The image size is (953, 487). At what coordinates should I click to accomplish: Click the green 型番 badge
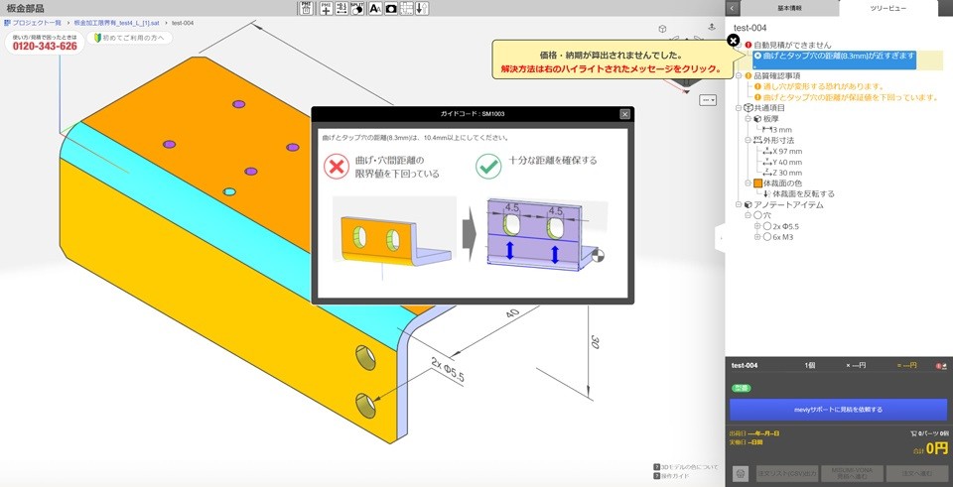tap(741, 388)
